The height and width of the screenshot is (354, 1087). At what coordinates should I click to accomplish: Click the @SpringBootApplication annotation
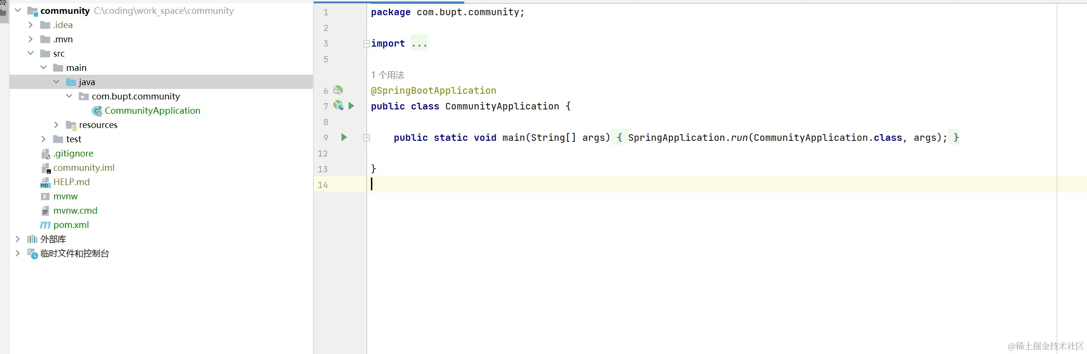tap(433, 90)
